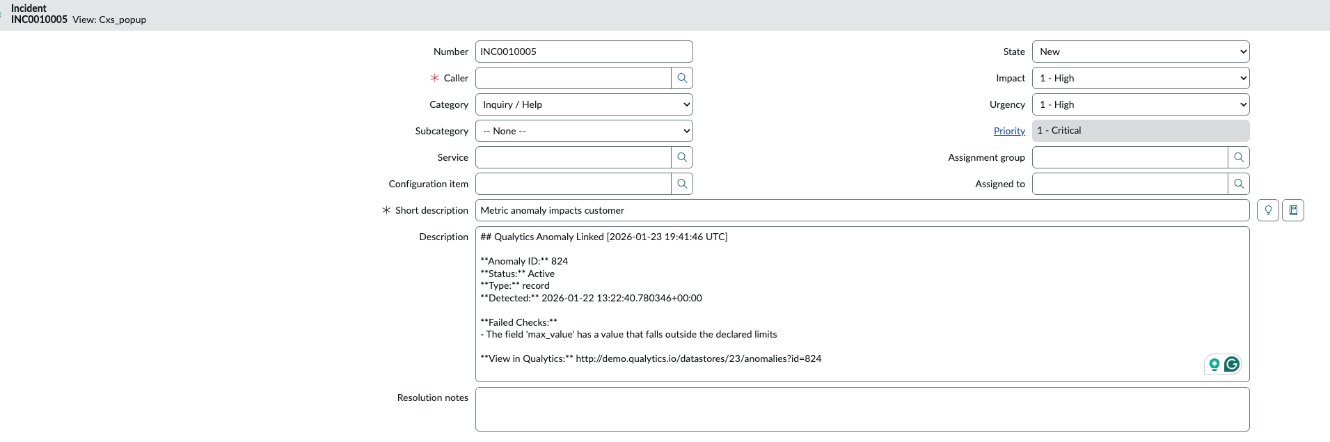Click the Short description text field
Viewport: 1330px width, 442px height.
[862, 210]
